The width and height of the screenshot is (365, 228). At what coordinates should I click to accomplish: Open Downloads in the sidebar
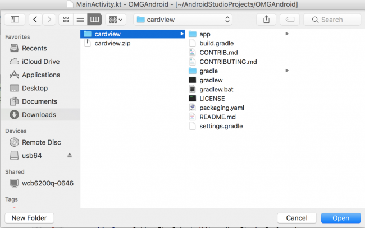point(40,114)
